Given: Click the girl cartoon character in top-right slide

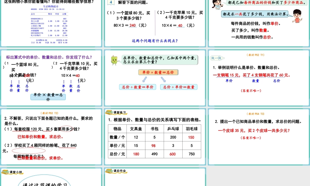Looking at the screenshot, I should point(217,4).
